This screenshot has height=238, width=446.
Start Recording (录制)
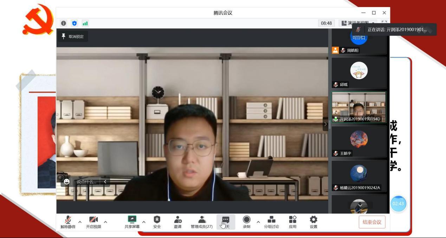[247, 222]
